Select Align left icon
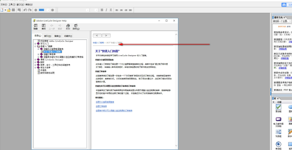This screenshot has width=292, height=150. (117, 10)
